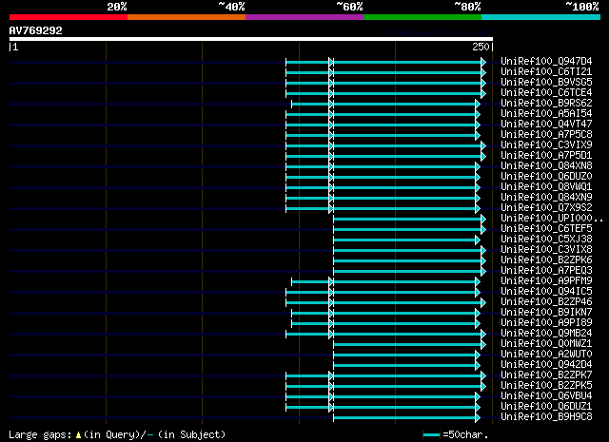
Task: Select the UniRef100_Q9MB24 label
Action: pyautogui.click(x=546, y=334)
